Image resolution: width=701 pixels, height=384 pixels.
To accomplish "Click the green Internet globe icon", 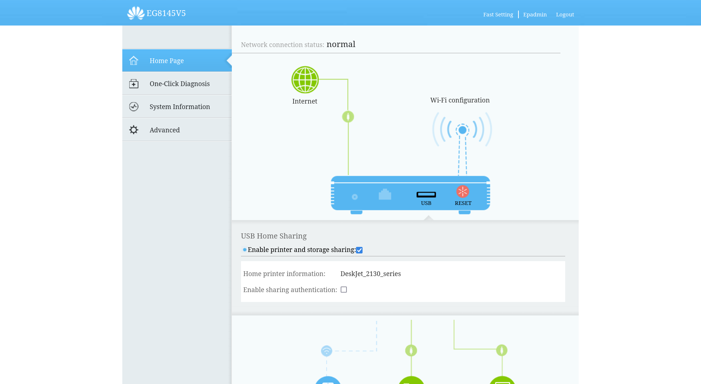I will pos(305,79).
